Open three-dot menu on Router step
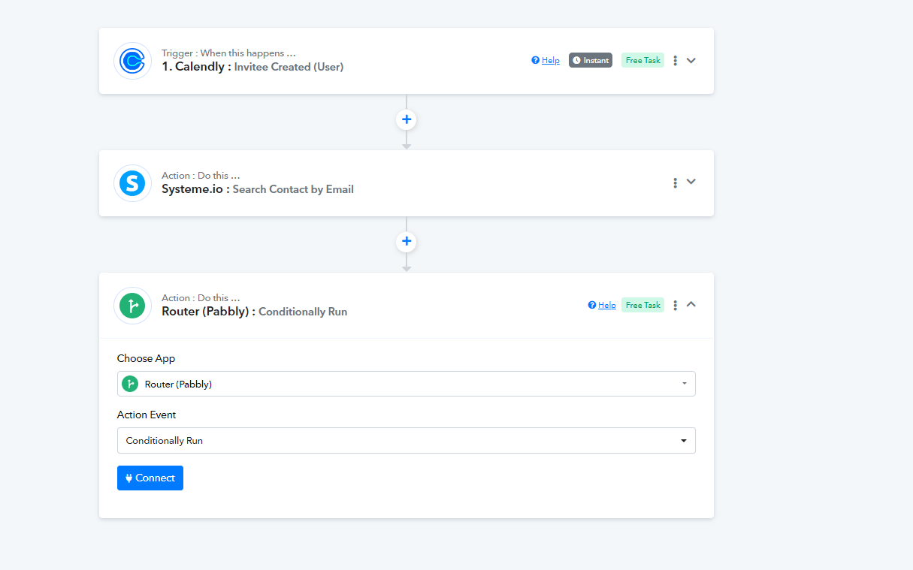Image resolution: width=913 pixels, height=570 pixels. [x=675, y=305]
